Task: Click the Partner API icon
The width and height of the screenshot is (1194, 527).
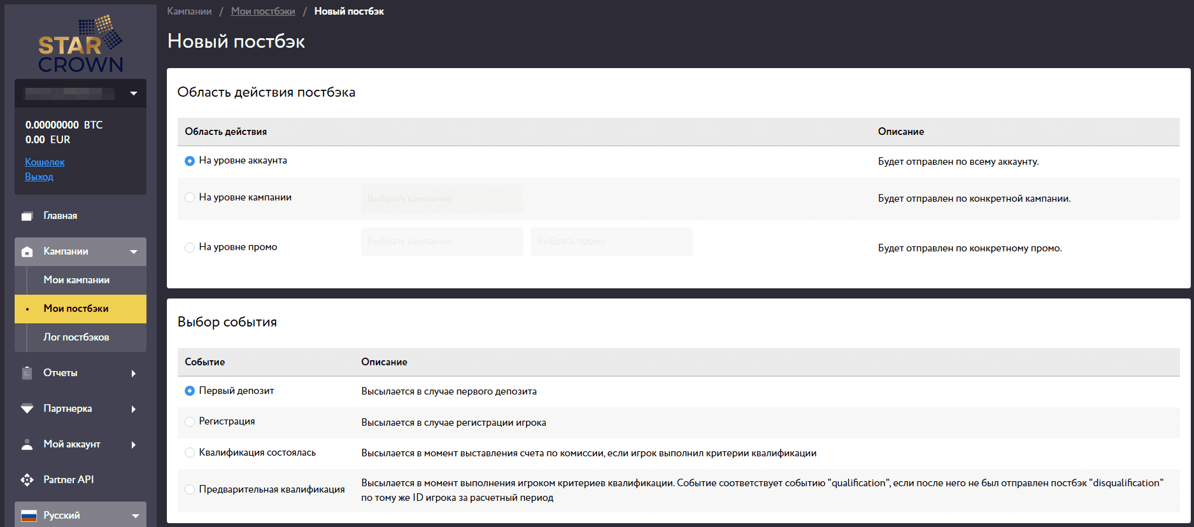Action: pyautogui.click(x=27, y=480)
